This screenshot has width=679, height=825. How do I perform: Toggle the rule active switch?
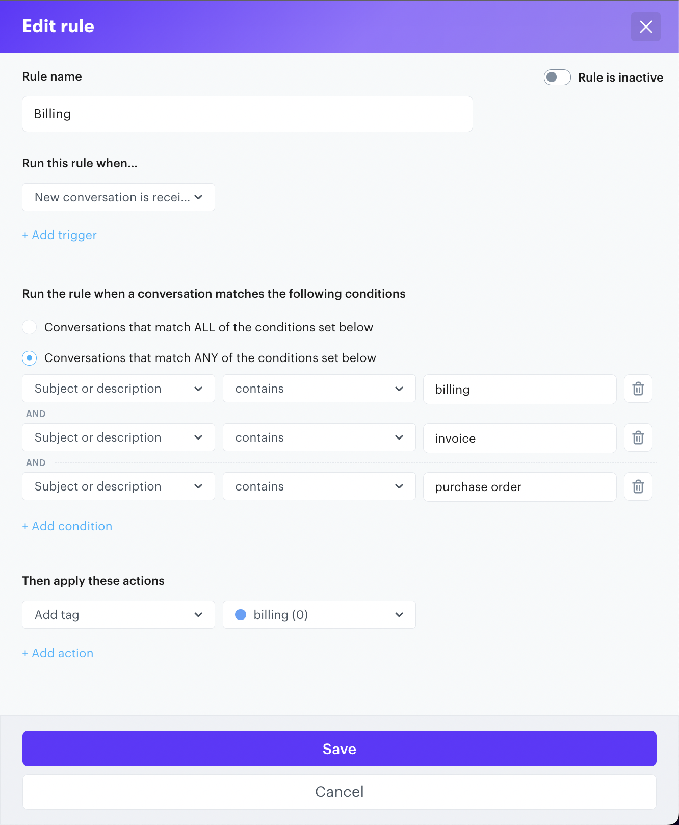coord(557,78)
